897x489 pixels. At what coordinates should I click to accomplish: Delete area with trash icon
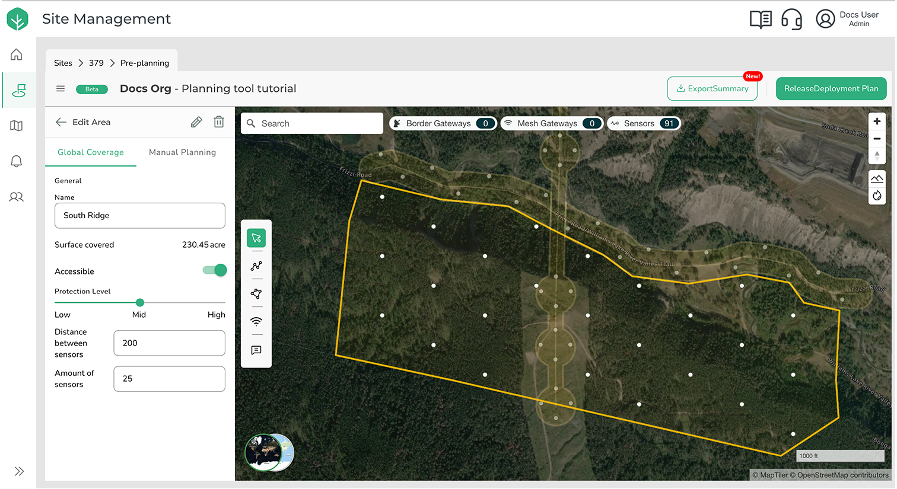219,122
